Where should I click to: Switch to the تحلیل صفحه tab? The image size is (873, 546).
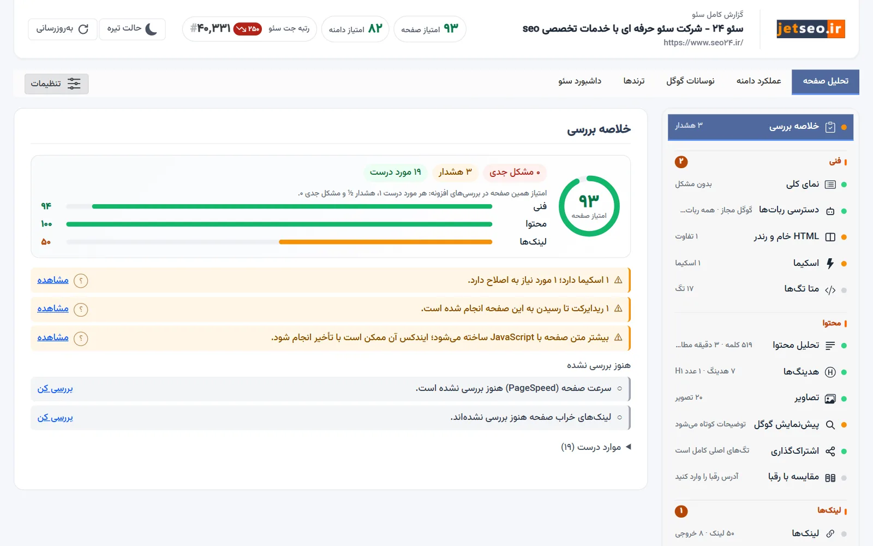click(826, 81)
